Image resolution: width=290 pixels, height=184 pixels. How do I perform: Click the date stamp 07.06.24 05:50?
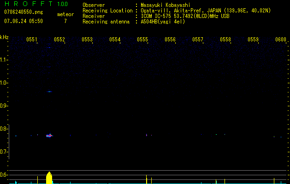(x=24, y=21)
